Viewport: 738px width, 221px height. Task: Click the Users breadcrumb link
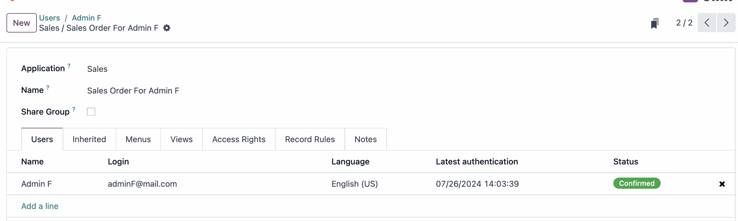(50, 18)
